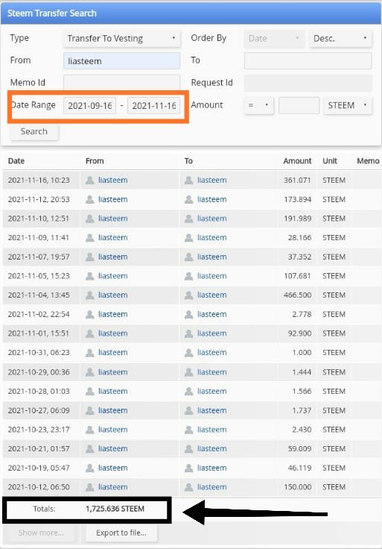Click the To user icon in 2021-11-16 row

[188, 181]
